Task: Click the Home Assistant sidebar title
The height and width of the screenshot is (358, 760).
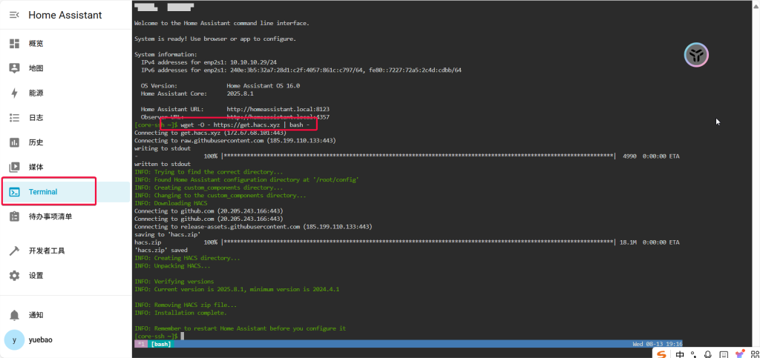Action: [x=65, y=15]
